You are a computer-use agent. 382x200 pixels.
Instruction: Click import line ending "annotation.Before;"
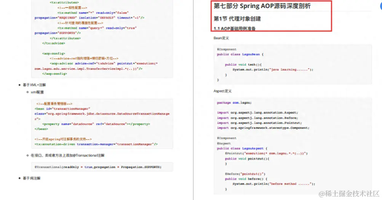coord(257,118)
